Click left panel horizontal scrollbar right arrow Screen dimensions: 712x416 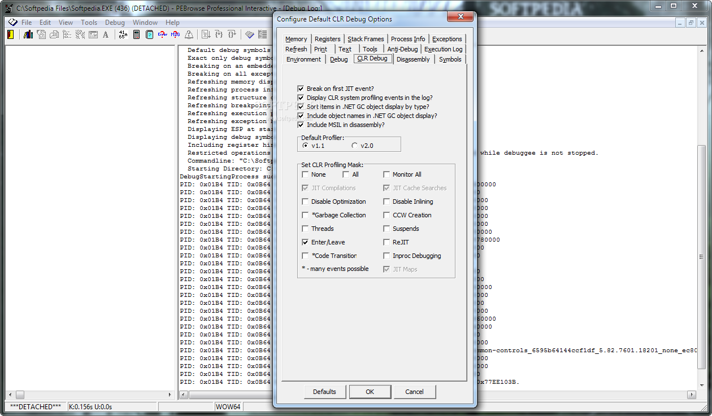coord(170,395)
